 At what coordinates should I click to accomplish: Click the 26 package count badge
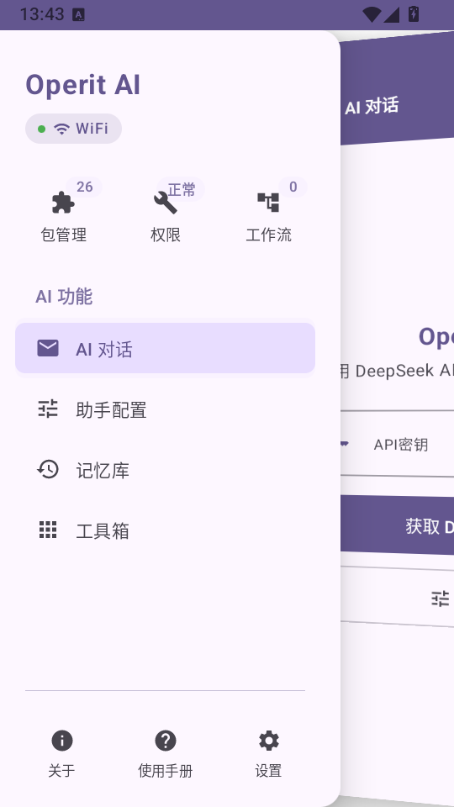coord(84,187)
